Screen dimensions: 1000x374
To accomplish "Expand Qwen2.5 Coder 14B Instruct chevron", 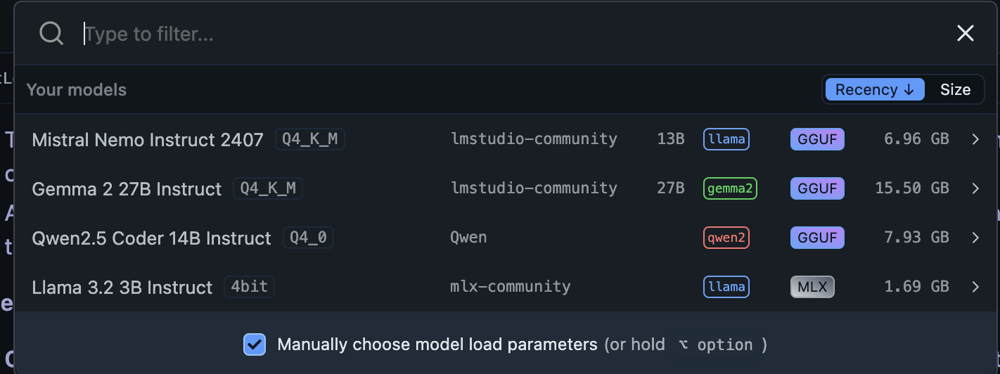I will click(x=975, y=238).
